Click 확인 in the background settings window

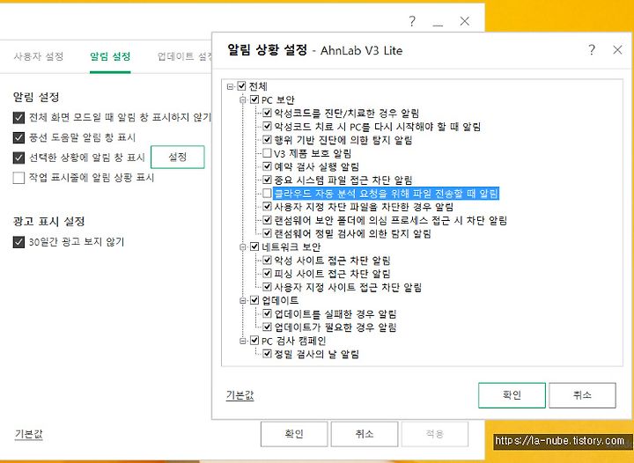pyautogui.click(x=294, y=434)
